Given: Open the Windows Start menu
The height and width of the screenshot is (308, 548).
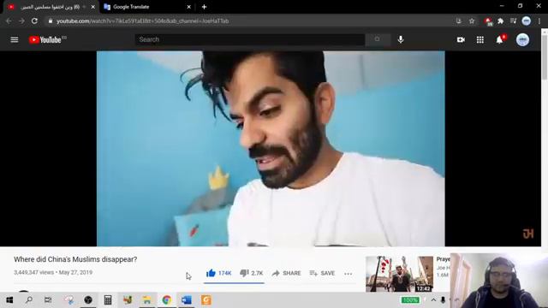Looking at the screenshot, I should 9,300.
